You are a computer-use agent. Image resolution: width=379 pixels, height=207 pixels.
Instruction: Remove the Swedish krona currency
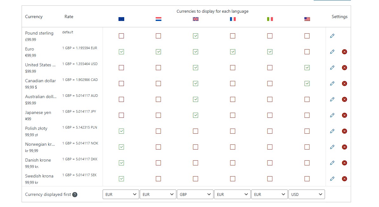click(x=344, y=179)
